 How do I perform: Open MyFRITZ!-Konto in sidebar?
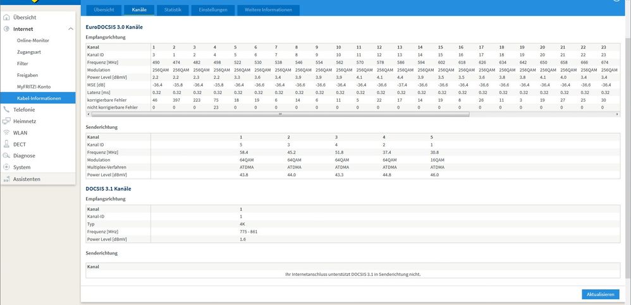click(34, 87)
